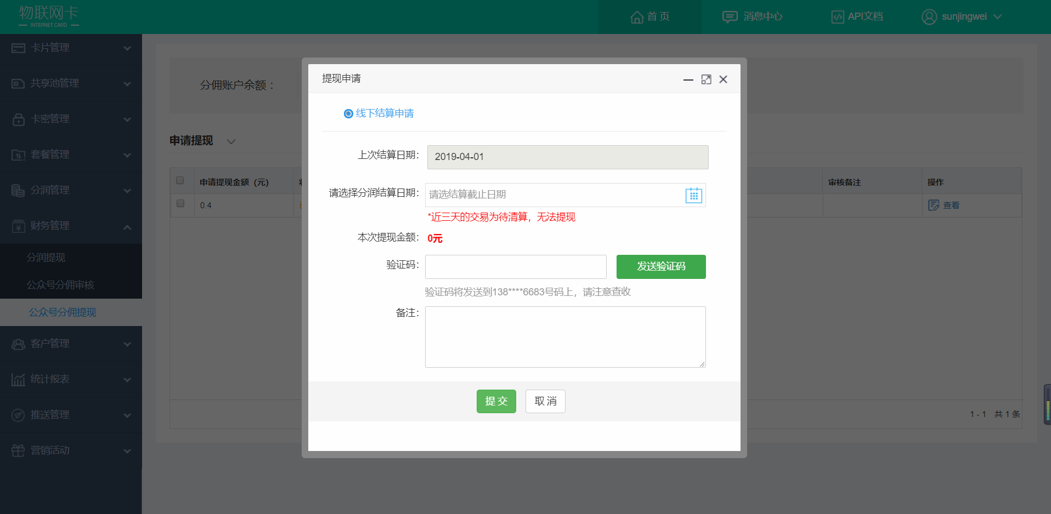Viewport: 1051px width, 514px height.
Task: Click the 备注 textarea
Action: 566,337
